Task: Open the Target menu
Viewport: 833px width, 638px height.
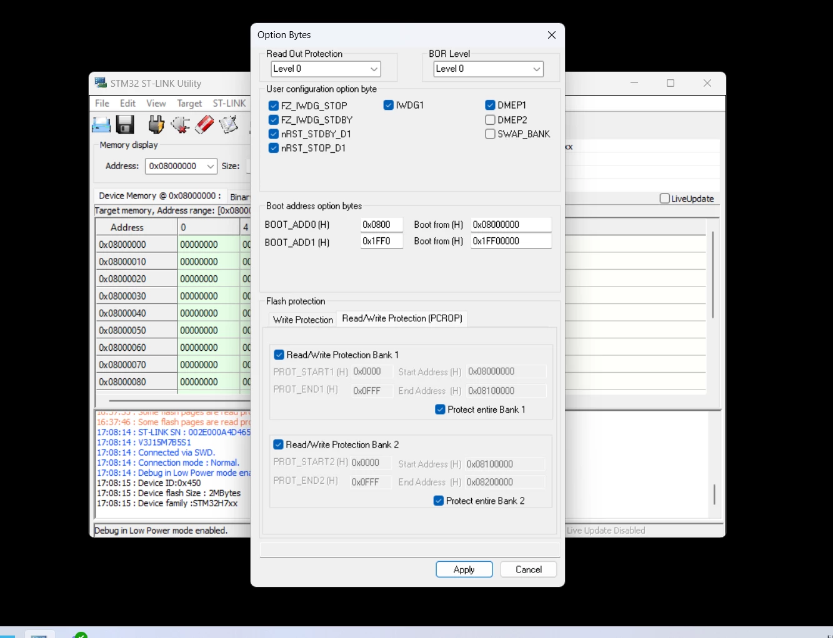Action: pyautogui.click(x=189, y=104)
